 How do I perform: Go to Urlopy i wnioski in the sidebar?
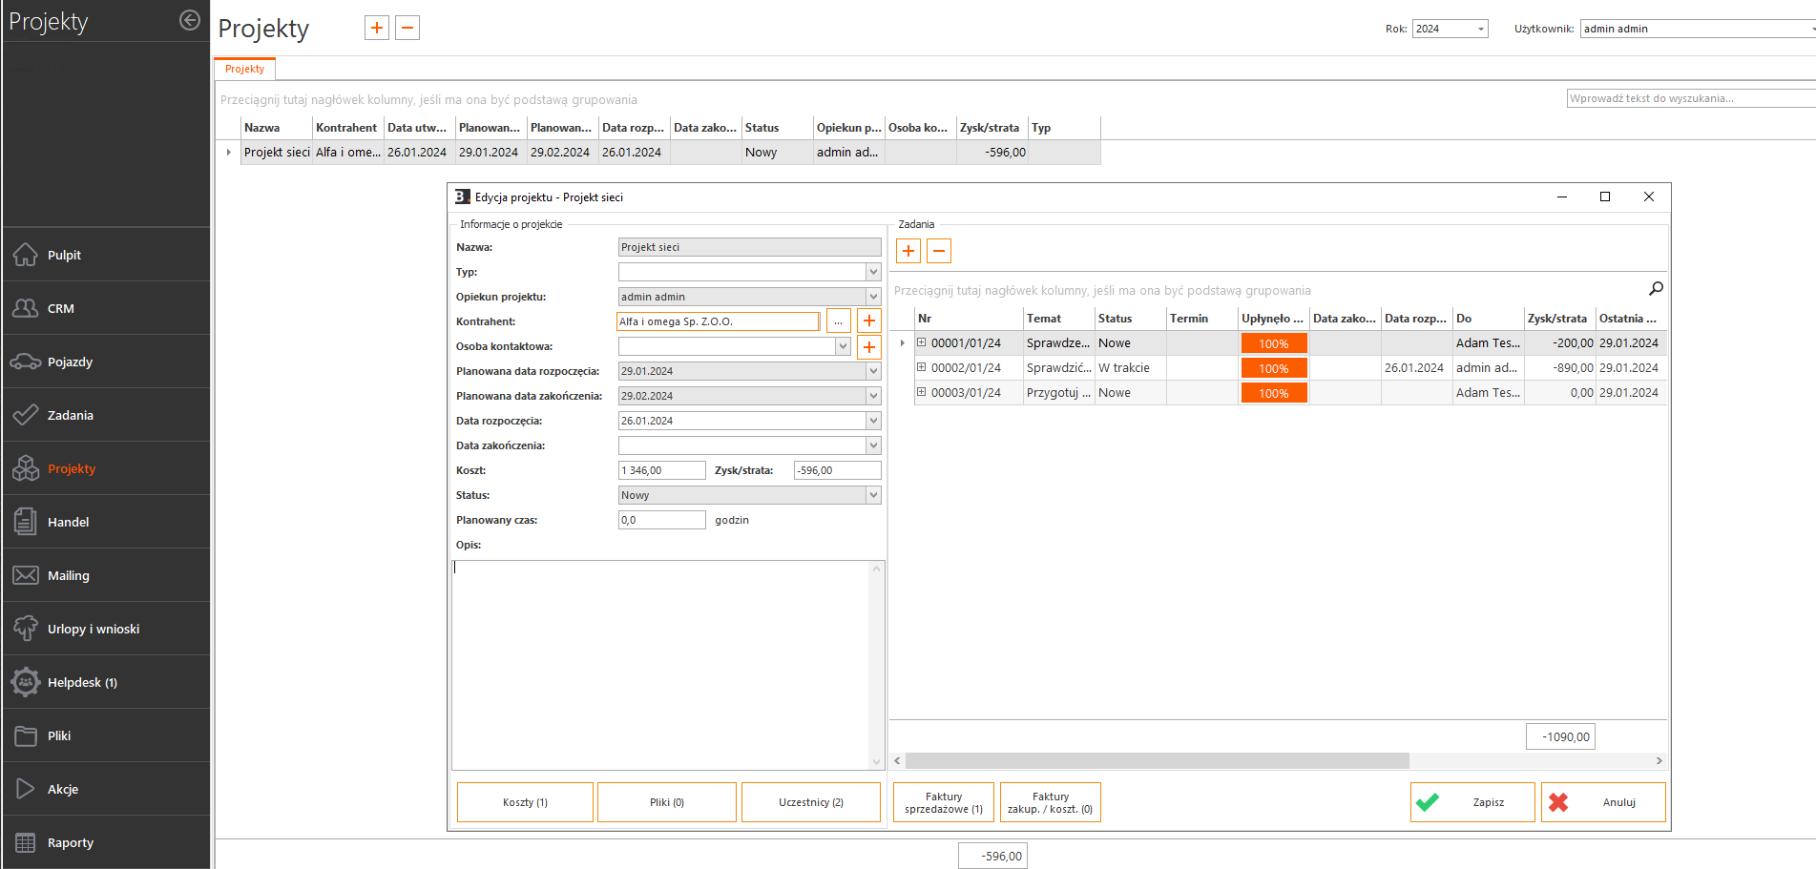105,629
